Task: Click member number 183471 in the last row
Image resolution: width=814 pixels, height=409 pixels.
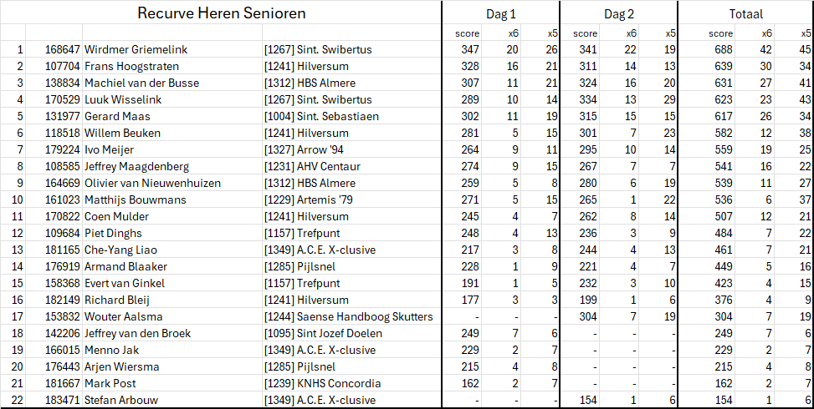Action: 63,401
